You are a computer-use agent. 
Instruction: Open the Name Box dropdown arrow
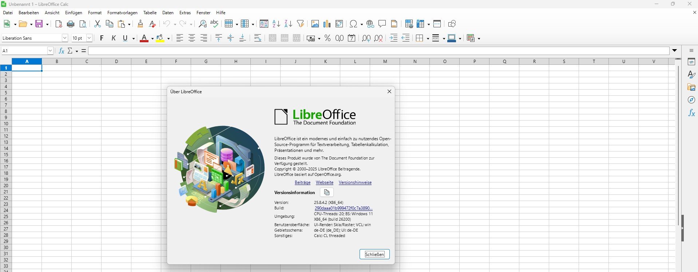[51, 51]
